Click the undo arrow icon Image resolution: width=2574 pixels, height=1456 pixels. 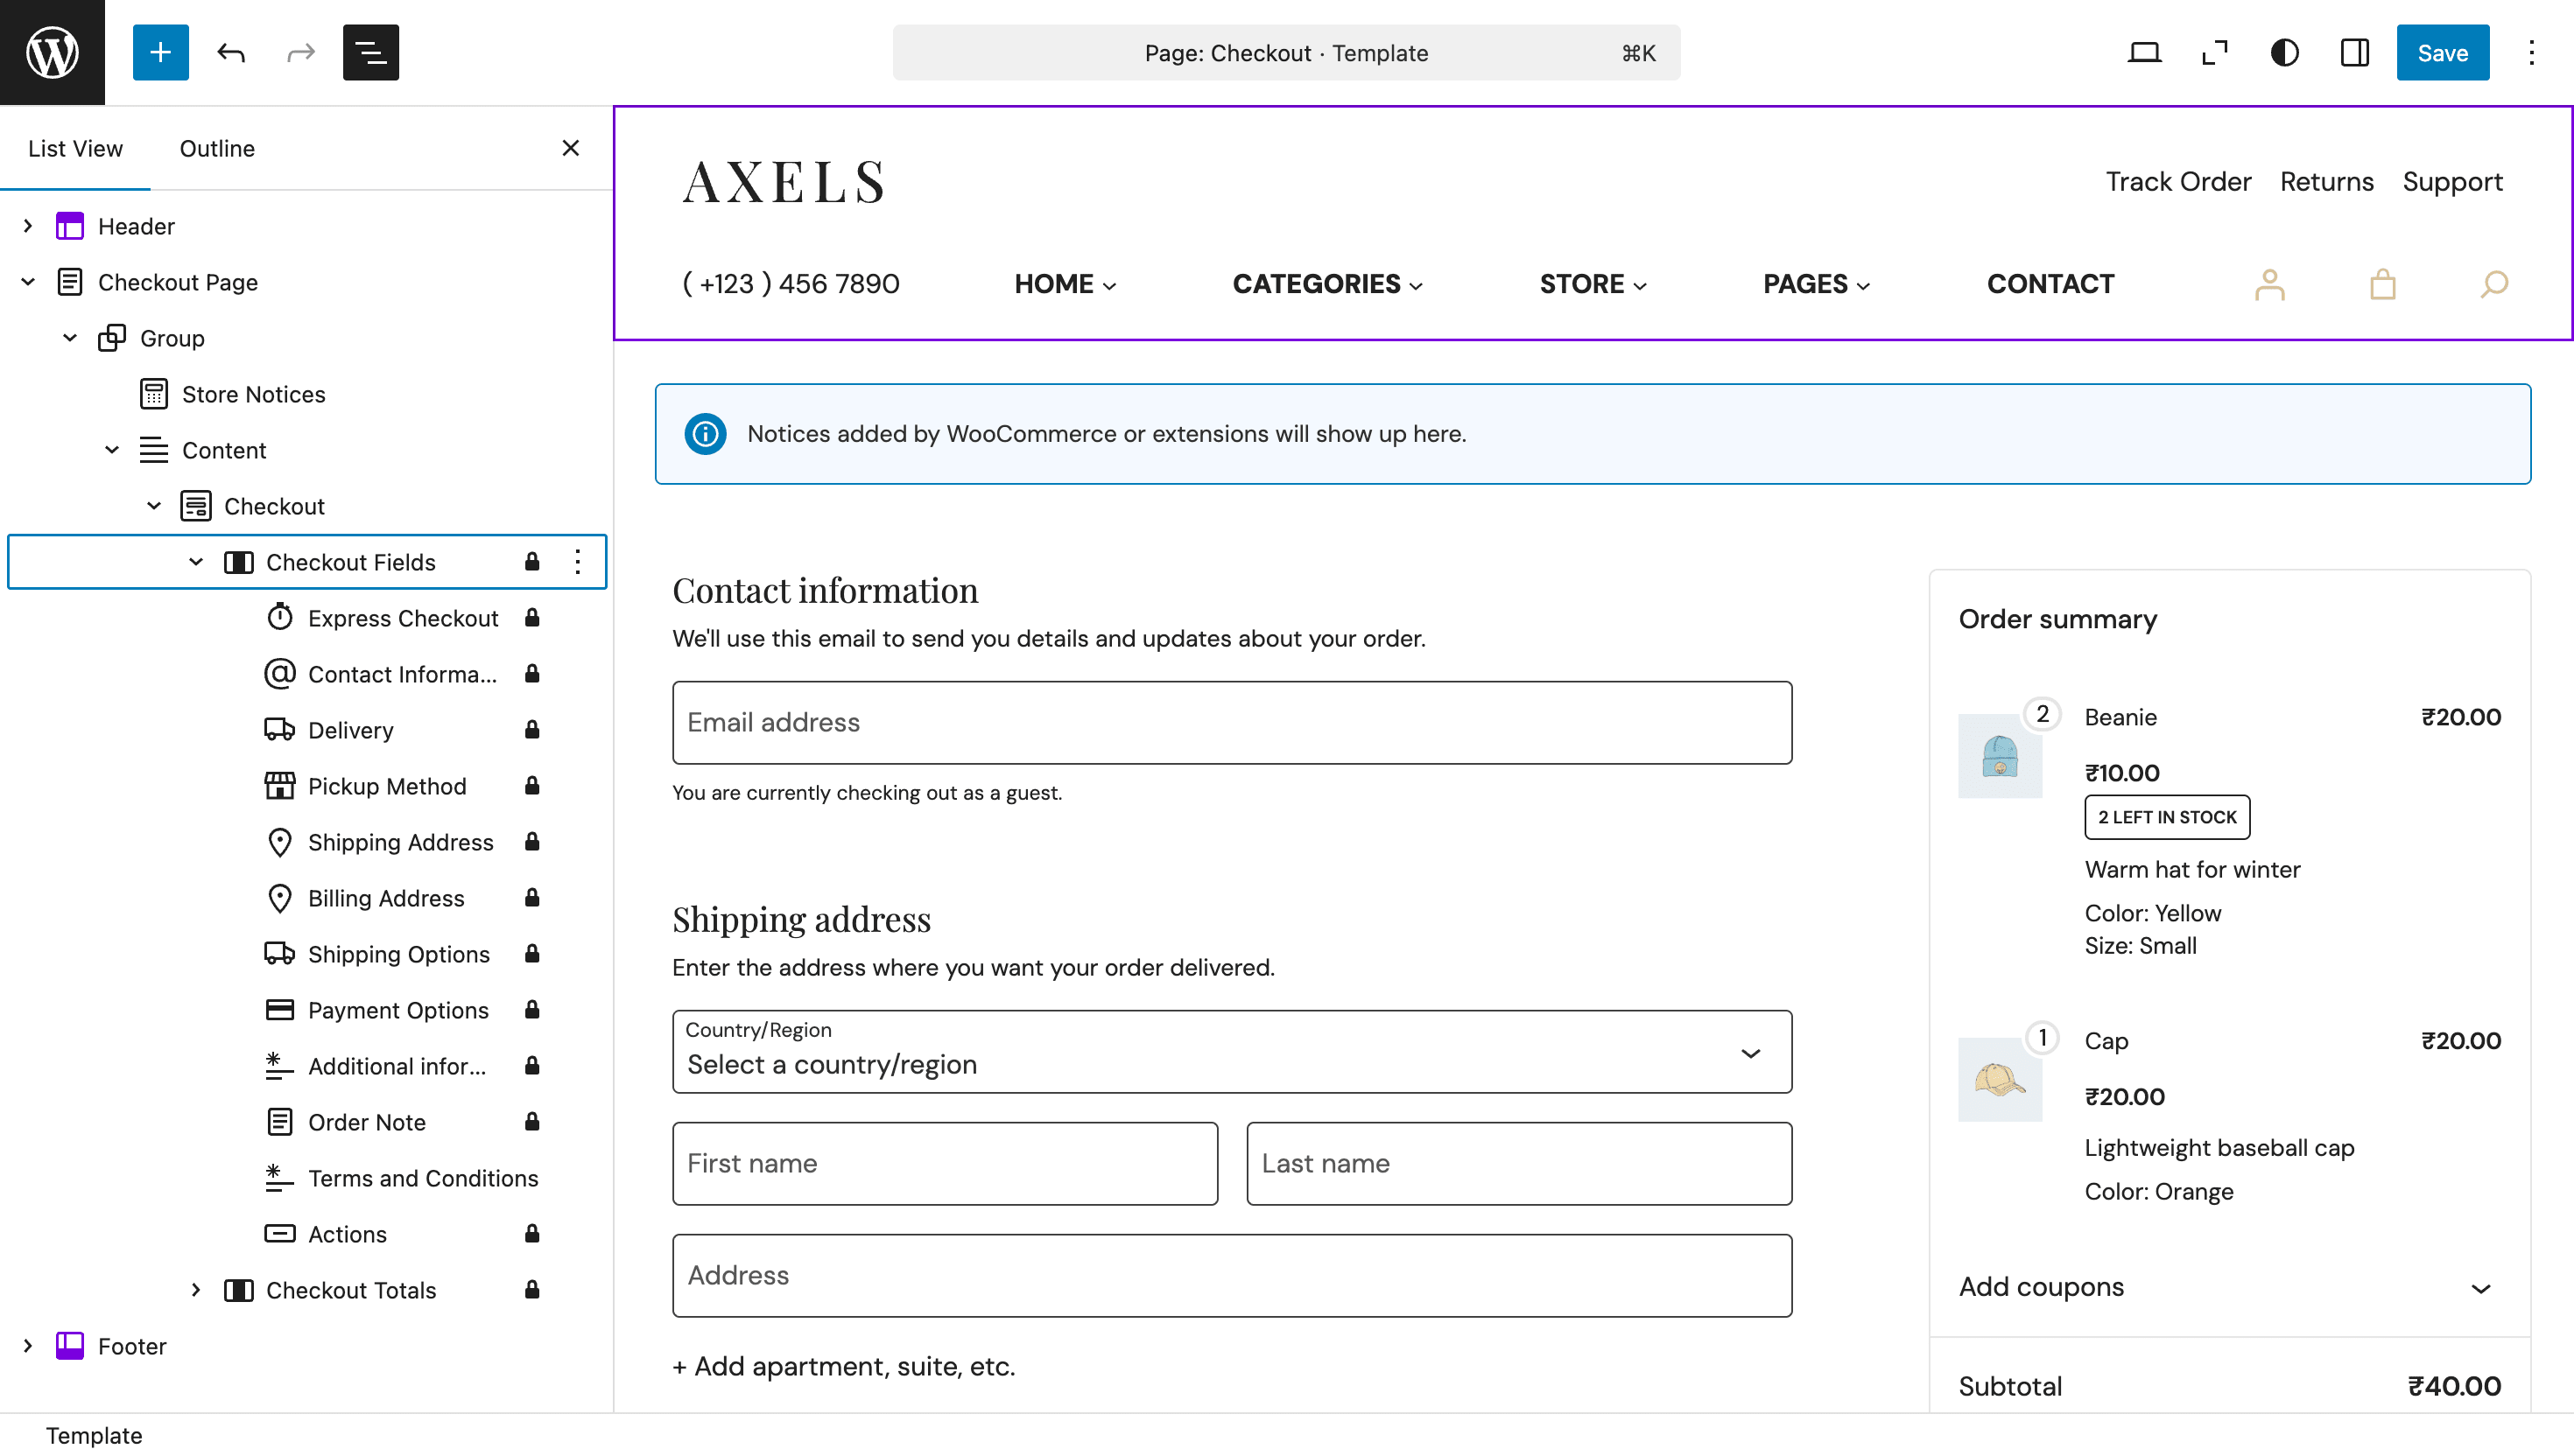click(231, 52)
